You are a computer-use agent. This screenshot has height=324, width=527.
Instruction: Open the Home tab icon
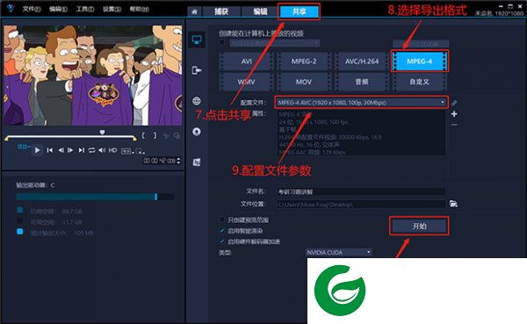[194, 11]
